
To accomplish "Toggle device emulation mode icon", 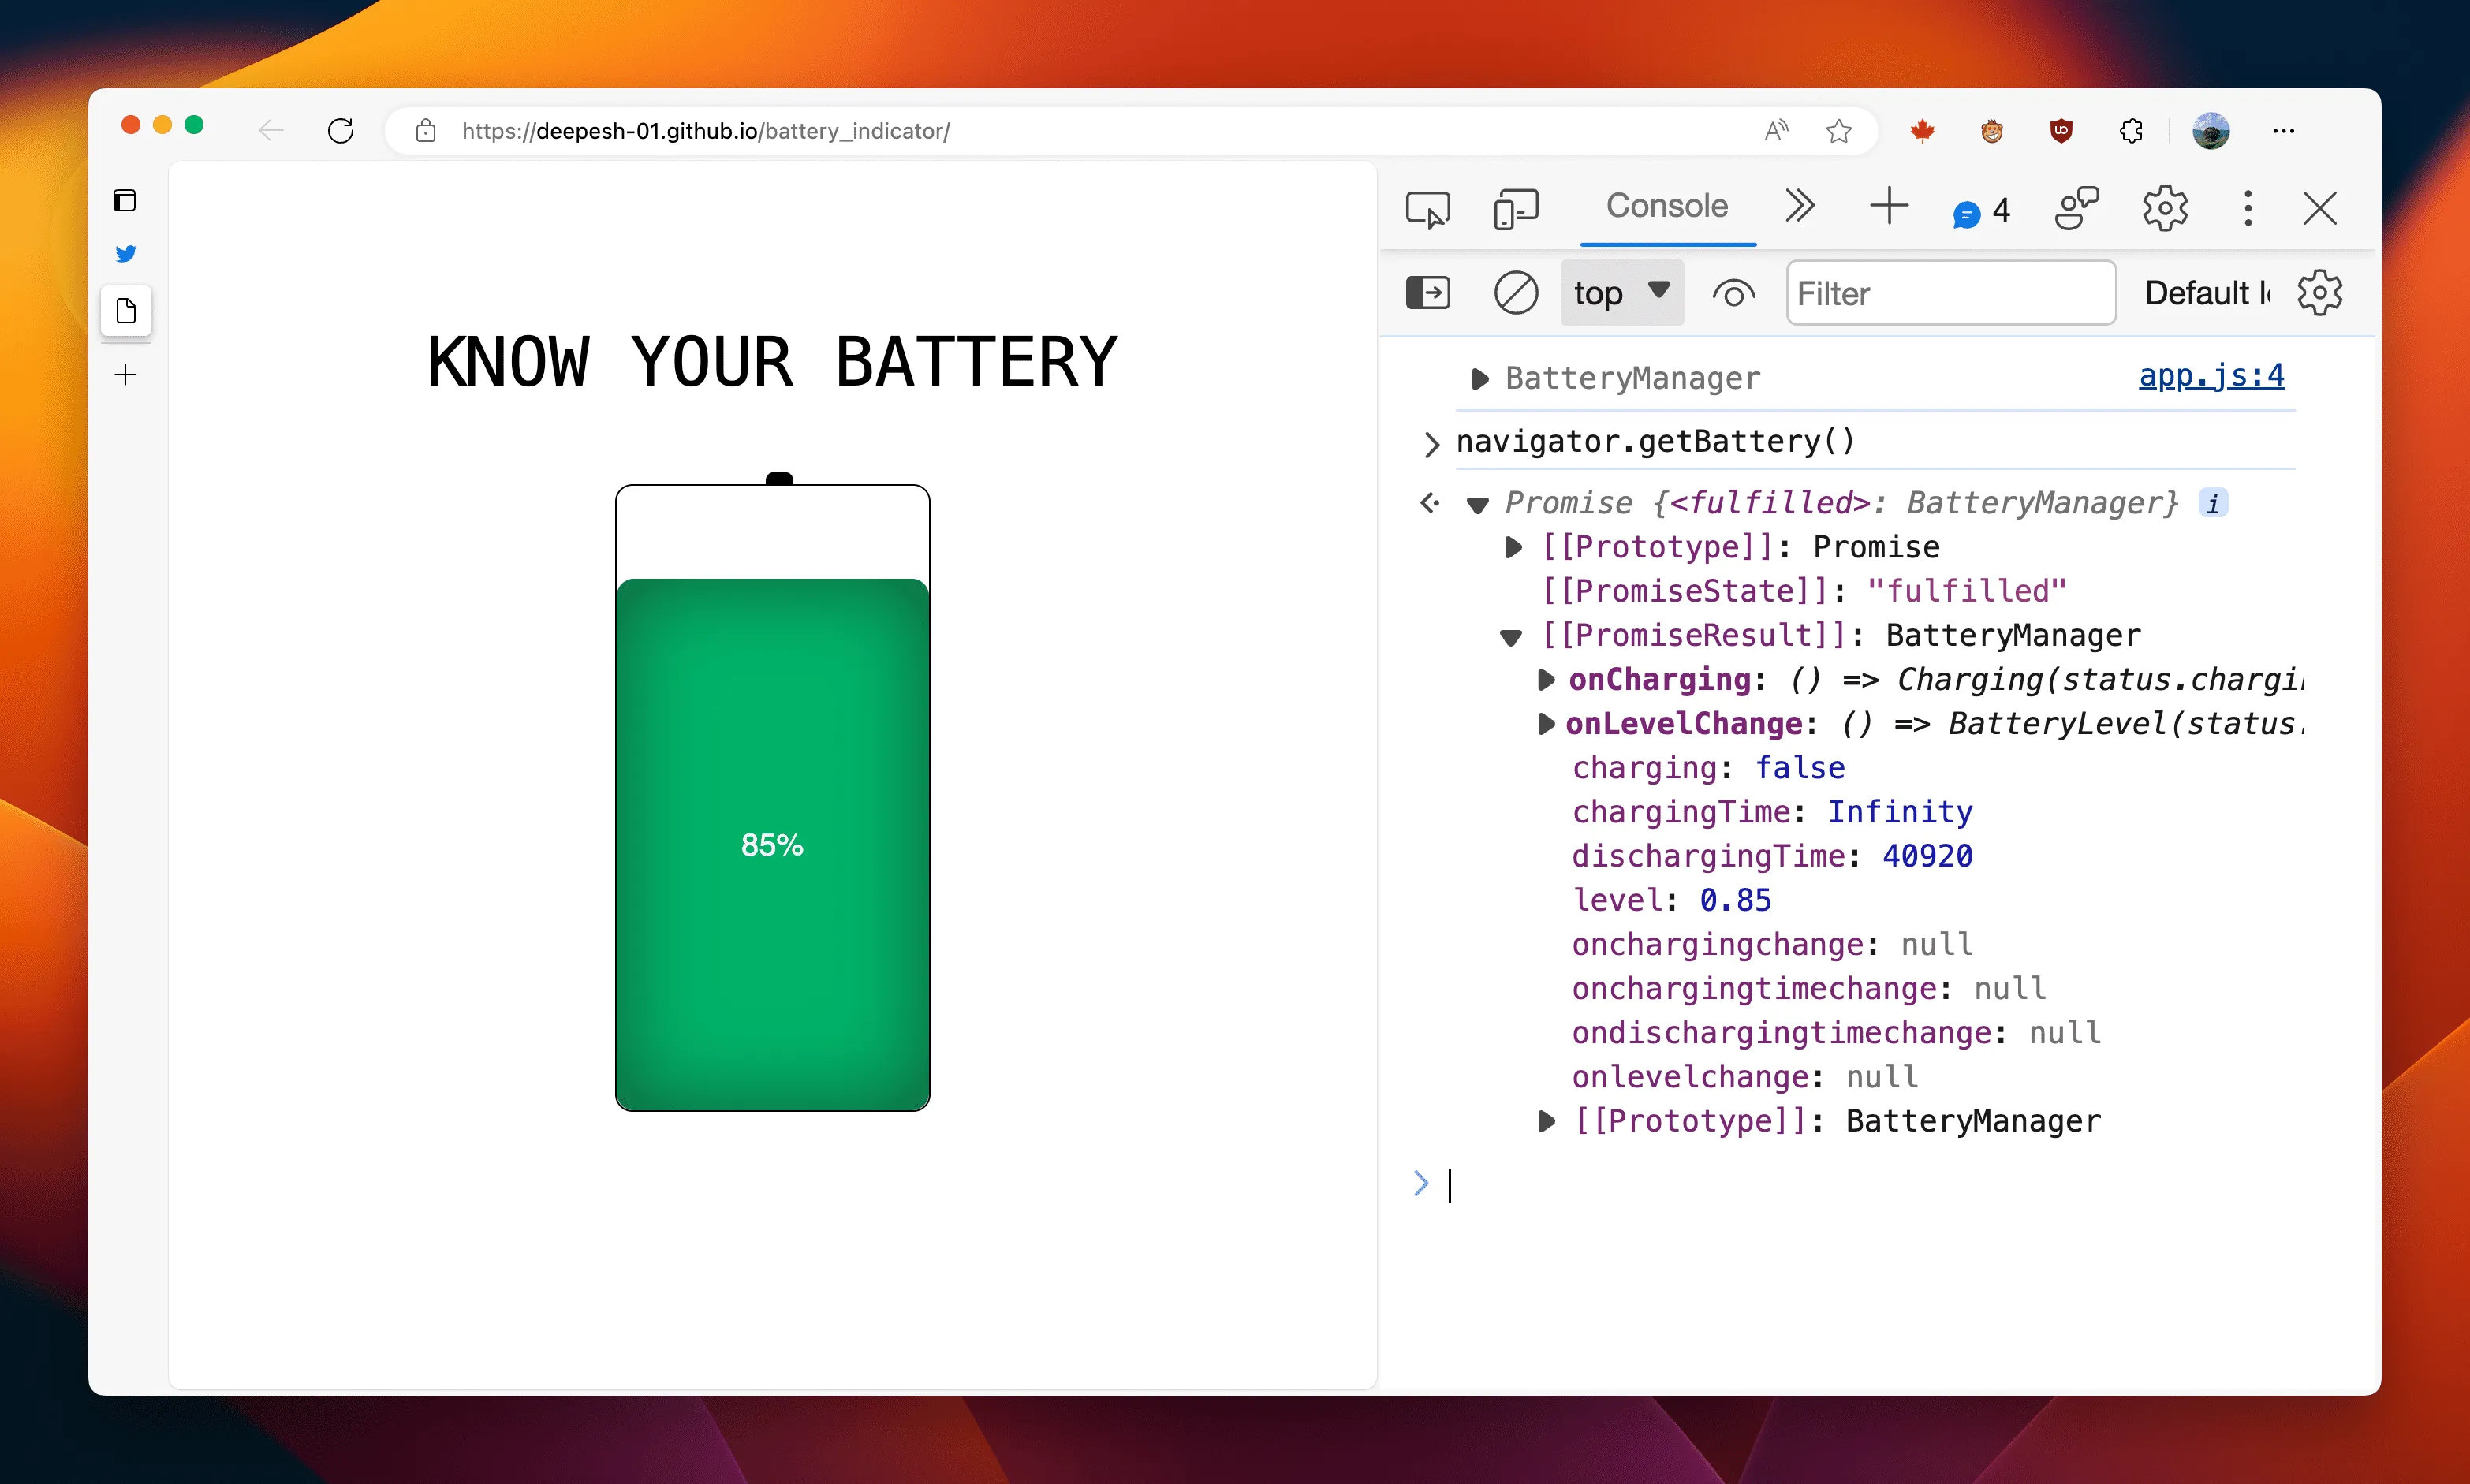I will (1515, 209).
